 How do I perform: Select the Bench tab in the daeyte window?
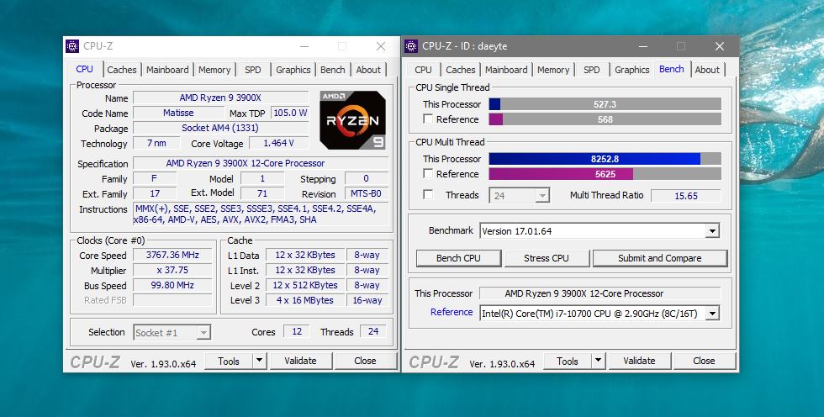point(672,69)
